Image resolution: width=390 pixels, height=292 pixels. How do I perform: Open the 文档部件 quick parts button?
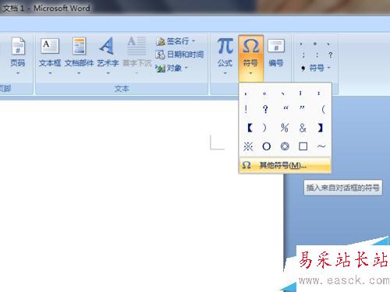pos(79,55)
